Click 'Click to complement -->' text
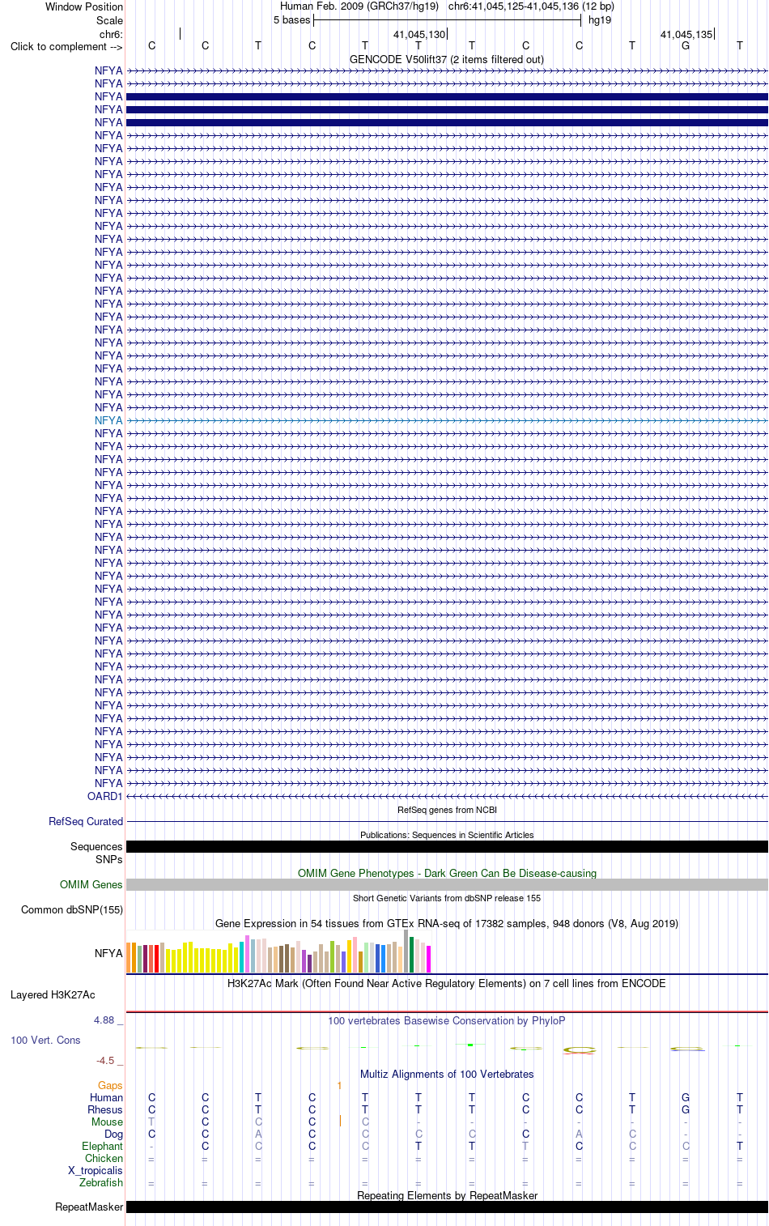The height and width of the screenshot is (1226, 769). click(x=66, y=46)
